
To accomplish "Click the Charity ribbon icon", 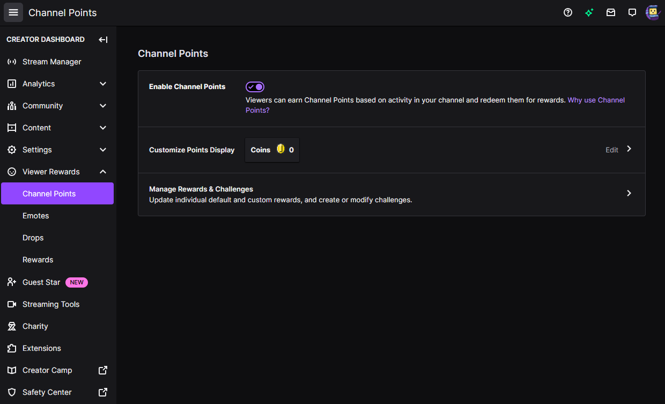I will [12, 326].
